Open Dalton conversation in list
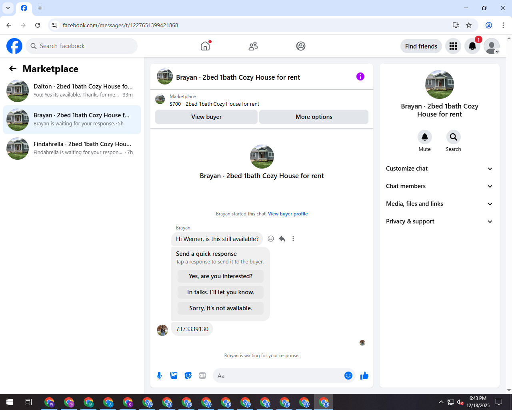 point(72,91)
